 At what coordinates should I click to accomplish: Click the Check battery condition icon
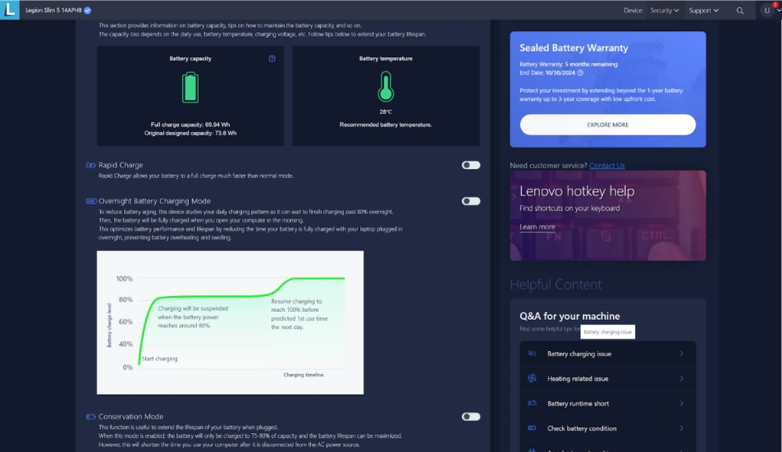click(533, 428)
